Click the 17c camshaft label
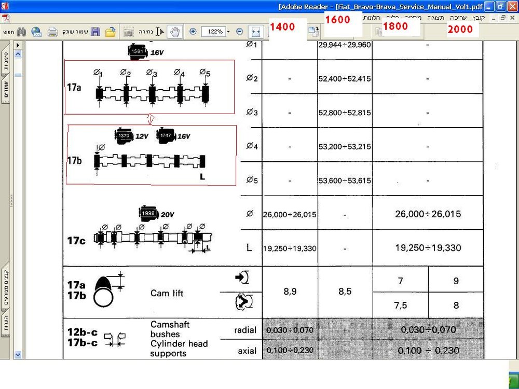 pos(76,241)
